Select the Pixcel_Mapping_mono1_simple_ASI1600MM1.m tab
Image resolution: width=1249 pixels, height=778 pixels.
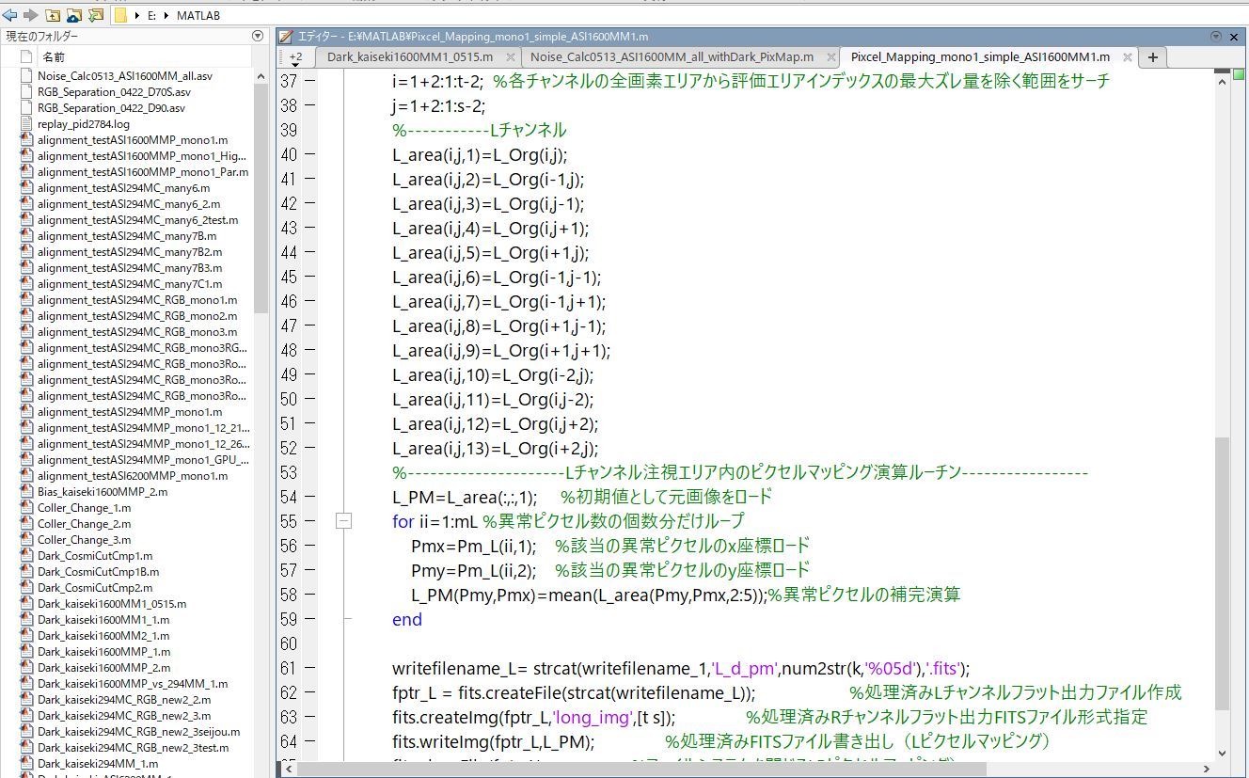pos(978,57)
